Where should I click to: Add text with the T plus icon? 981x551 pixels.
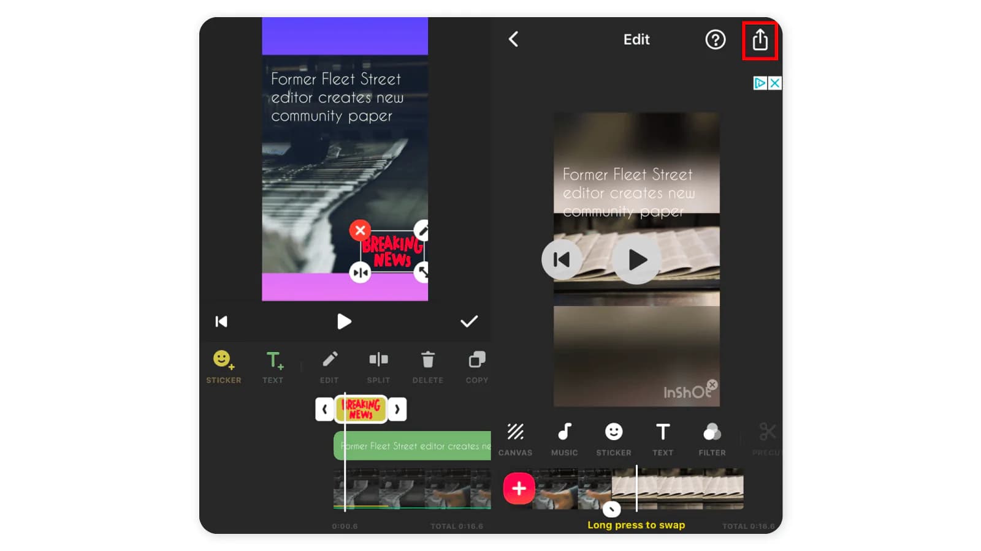(273, 367)
